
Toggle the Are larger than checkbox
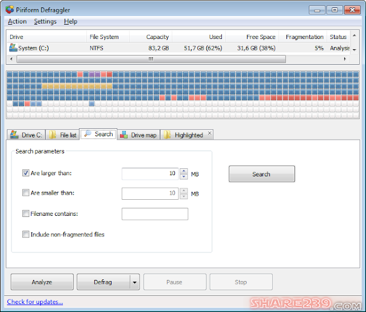pyautogui.click(x=25, y=173)
